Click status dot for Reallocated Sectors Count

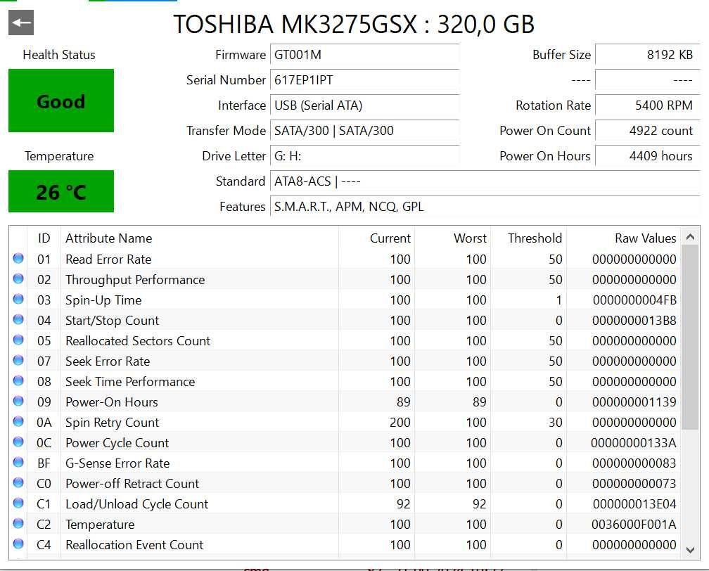18,340
